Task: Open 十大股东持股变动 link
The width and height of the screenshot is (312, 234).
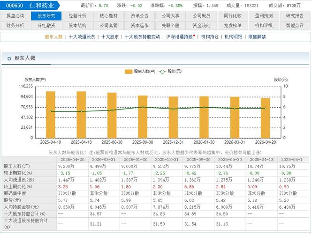Action: click(x=142, y=37)
